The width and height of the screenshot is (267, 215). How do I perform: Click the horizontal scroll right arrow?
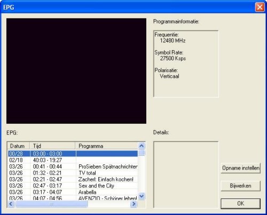click(x=133, y=204)
